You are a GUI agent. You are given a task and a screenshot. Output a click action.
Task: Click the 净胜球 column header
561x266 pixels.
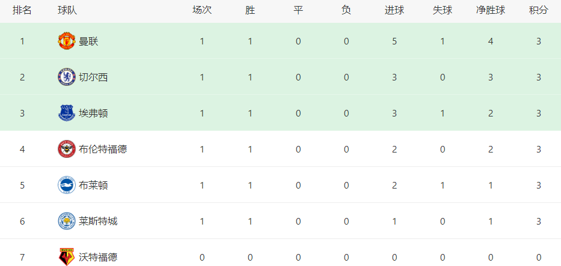coord(491,10)
